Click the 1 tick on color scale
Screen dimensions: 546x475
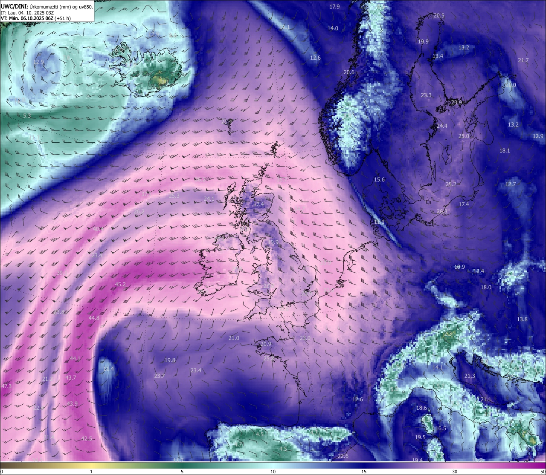[91, 472]
